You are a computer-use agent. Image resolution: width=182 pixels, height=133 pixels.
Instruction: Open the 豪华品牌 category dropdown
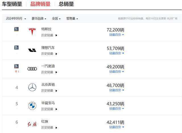[39, 18]
